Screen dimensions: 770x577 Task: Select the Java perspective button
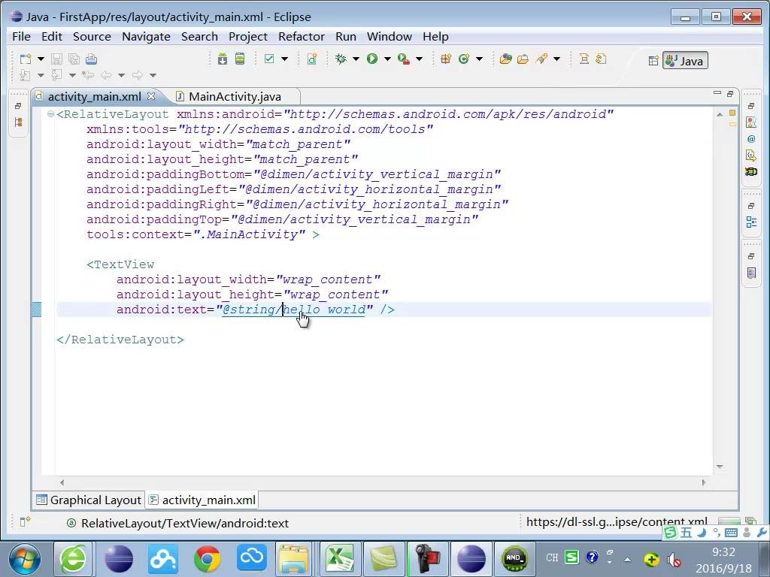pyautogui.click(x=685, y=61)
